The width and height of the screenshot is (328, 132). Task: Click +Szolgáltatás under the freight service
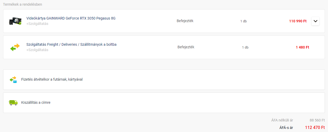37,50
